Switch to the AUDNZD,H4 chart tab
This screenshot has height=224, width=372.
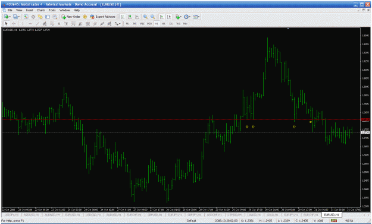click(52, 214)
